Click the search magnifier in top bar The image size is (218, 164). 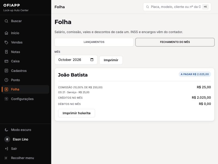(147, 7)
